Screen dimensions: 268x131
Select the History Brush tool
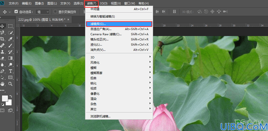[10, 52]
